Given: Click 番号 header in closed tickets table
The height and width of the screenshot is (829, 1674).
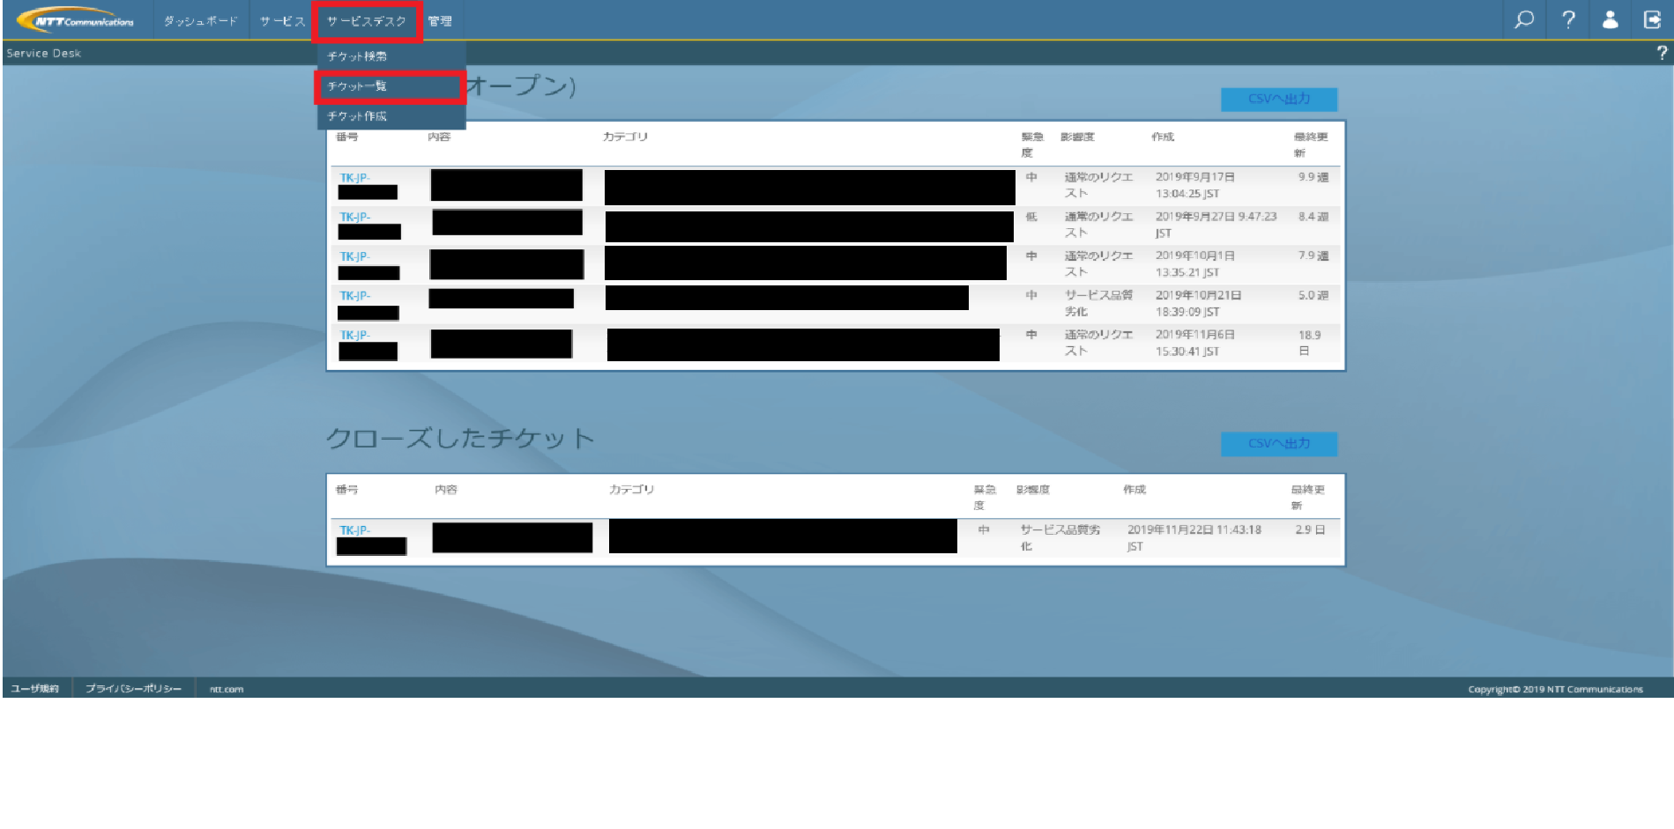Looking at the screenshot, I should point(347,489).
